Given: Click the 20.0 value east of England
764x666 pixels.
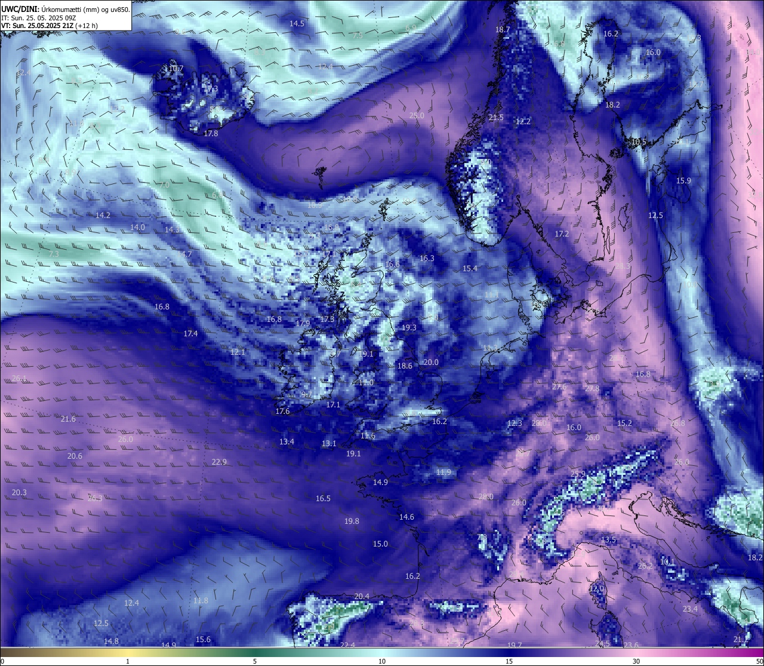Looking at the screenshot, I should [x=431, y=362].
